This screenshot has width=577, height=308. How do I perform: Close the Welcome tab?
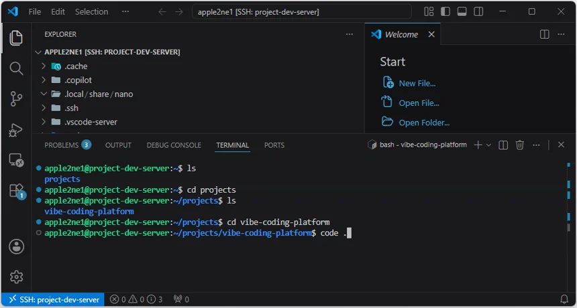(x=431, y=34)
